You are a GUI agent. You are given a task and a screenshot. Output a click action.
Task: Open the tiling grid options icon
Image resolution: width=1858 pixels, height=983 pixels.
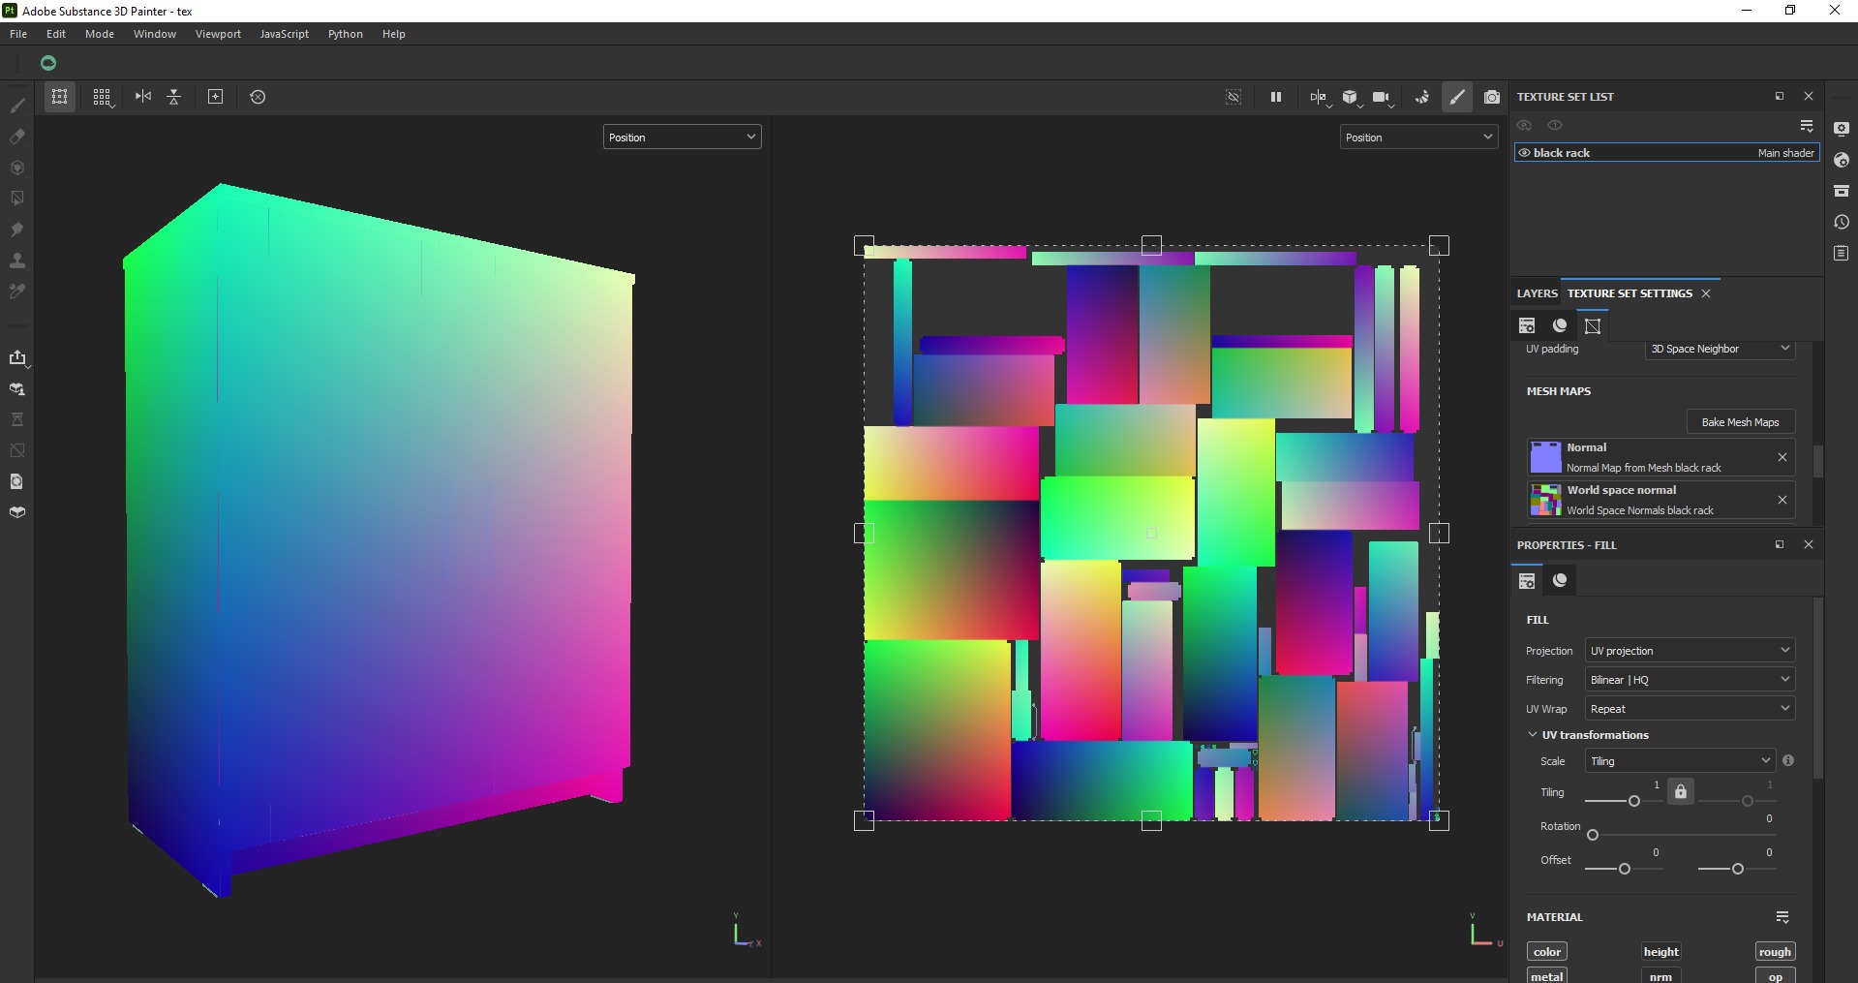point(102,97)
